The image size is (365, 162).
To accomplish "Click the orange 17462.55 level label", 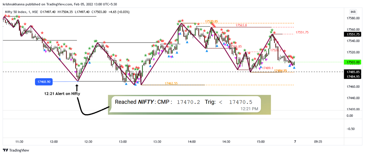I will 171,83.
